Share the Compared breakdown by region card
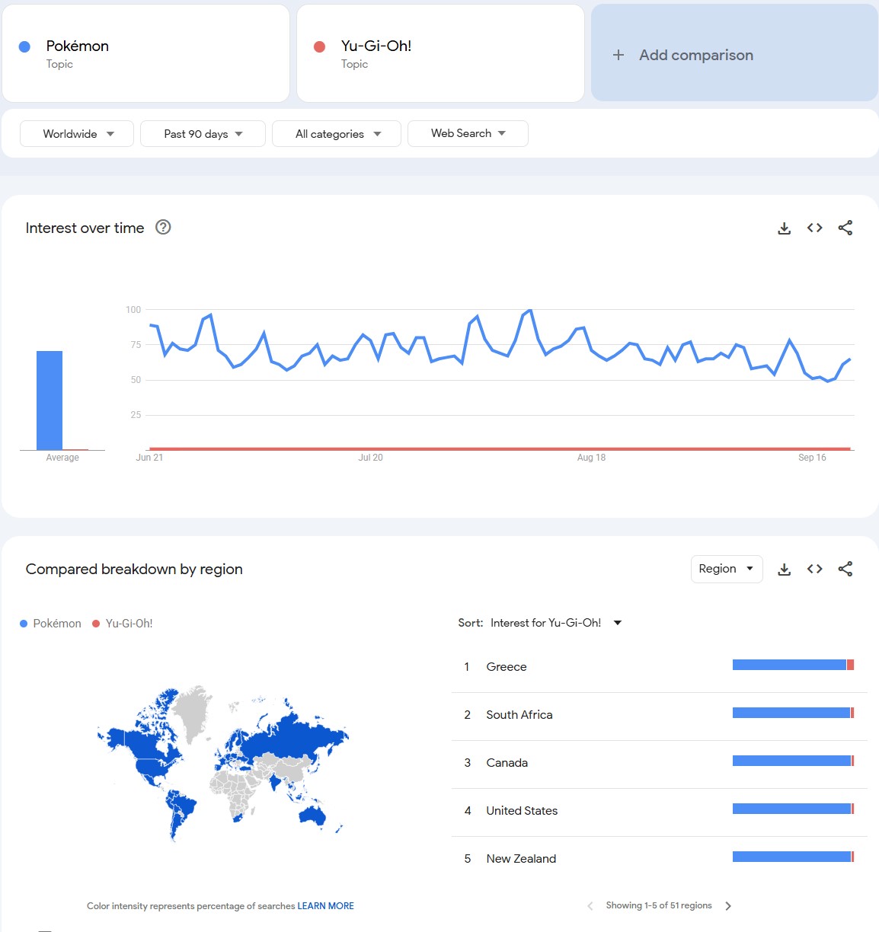The image size is (879, 932). coord(845,569)
